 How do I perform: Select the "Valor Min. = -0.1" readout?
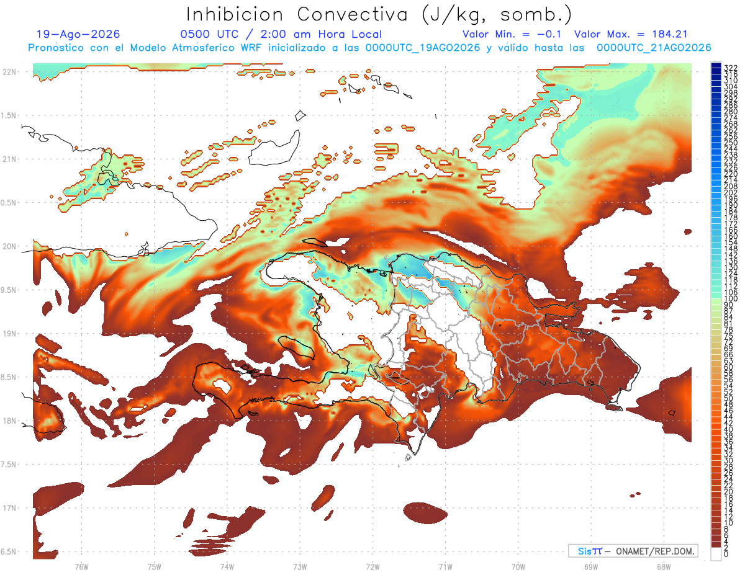click(513, 35)
